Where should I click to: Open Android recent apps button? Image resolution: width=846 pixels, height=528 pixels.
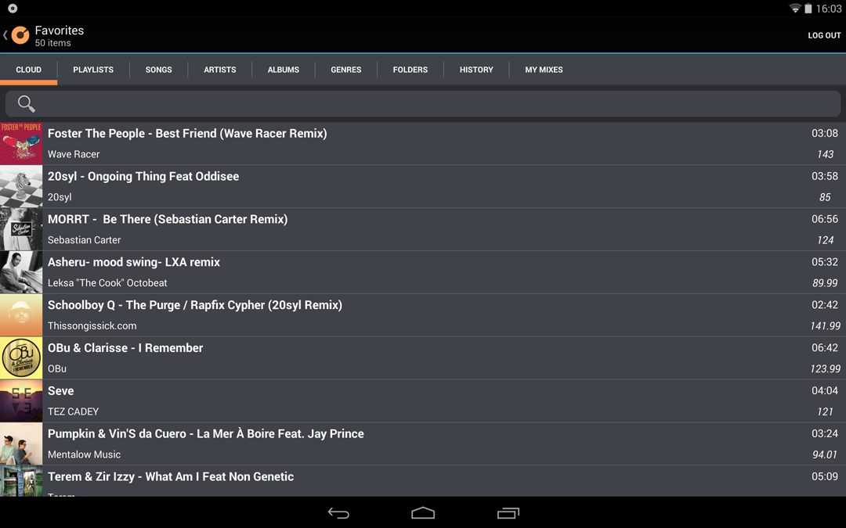(508, 513)
